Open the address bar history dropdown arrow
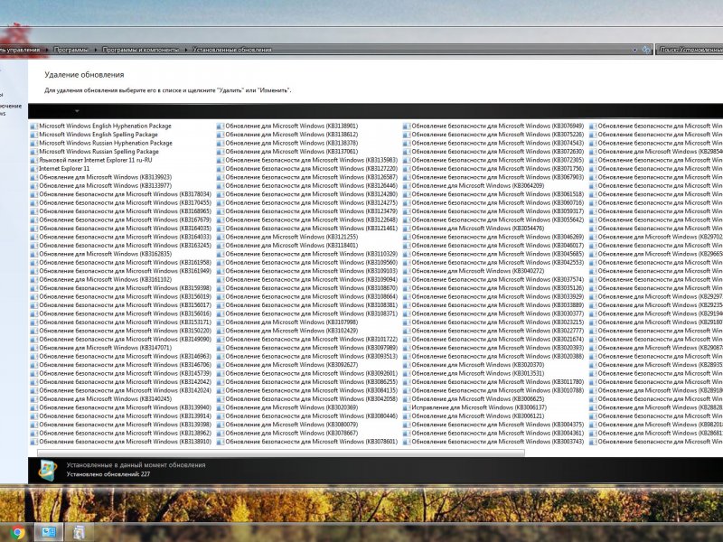Viewport: 723px width, 542px height. coord(634,50)
